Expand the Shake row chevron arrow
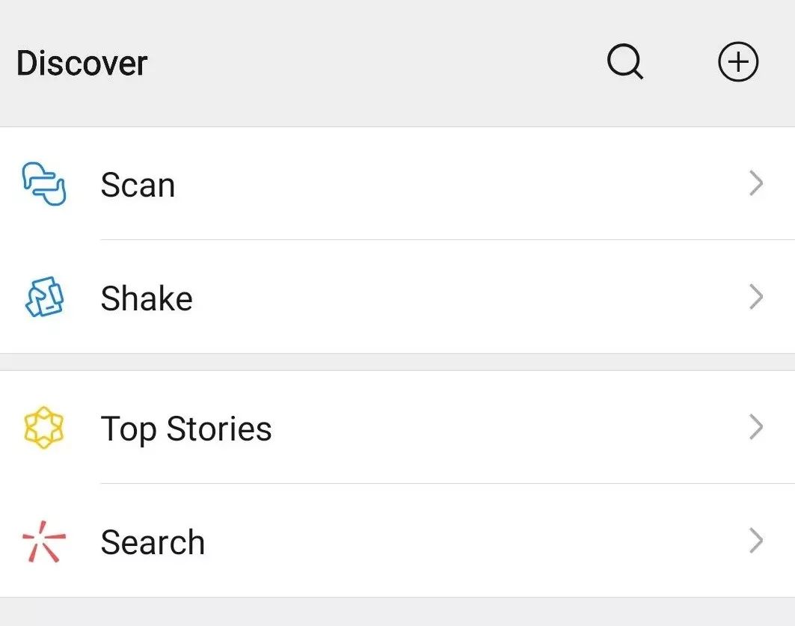This screenshot has height=626, width=795. pos(756,297)
